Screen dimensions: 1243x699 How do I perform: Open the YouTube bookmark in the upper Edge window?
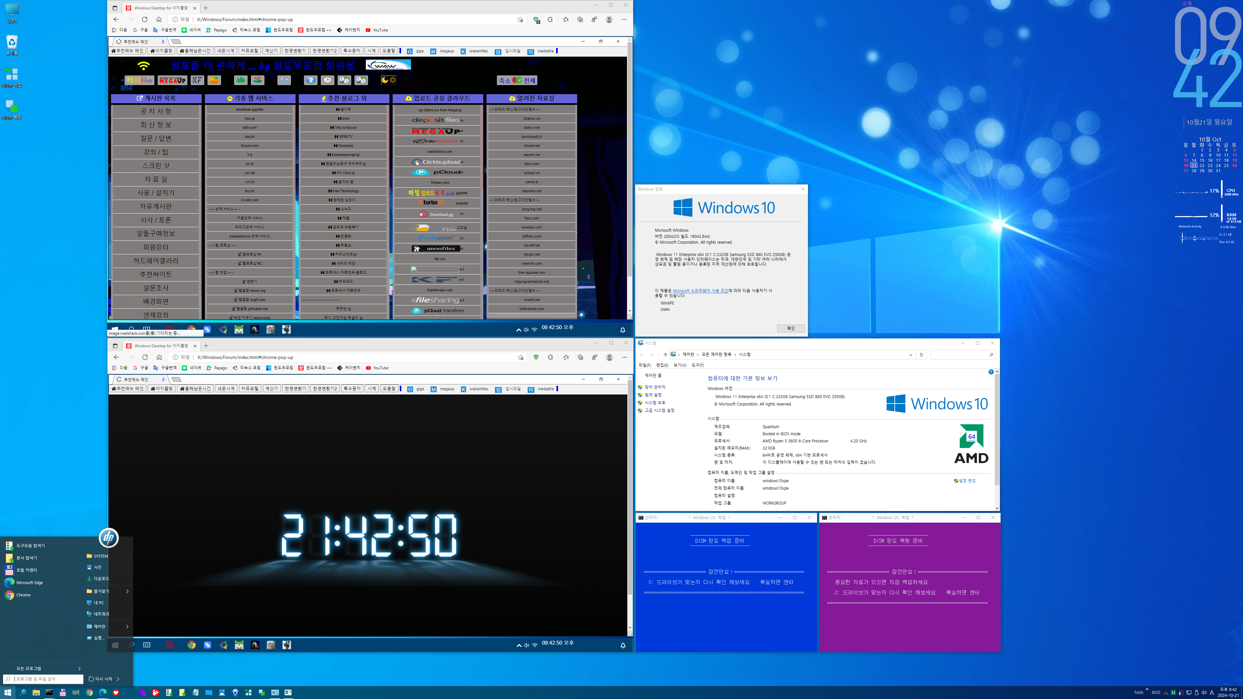coord(377,30)
